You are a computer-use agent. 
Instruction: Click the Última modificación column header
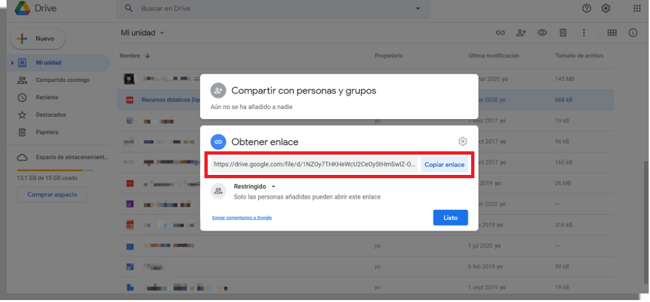pyautogui.click(x=493, y=56)
